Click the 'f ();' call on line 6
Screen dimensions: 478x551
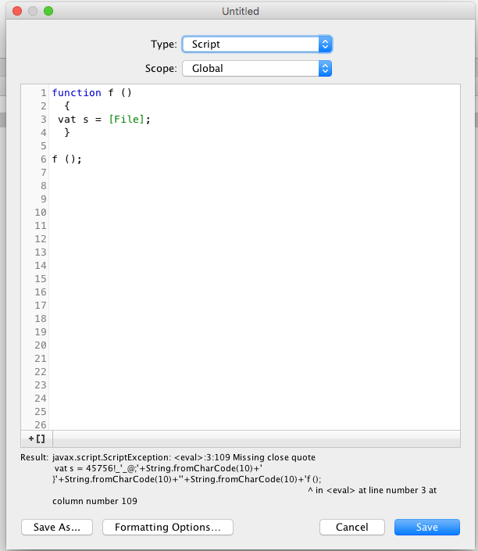[66, 159]
